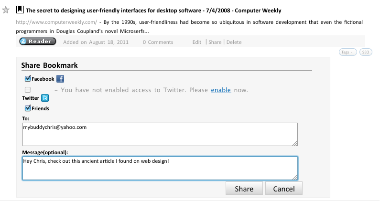Open the article in Reader view
The height and width of the screenshot is (201, 380).
tap(38, 42)
